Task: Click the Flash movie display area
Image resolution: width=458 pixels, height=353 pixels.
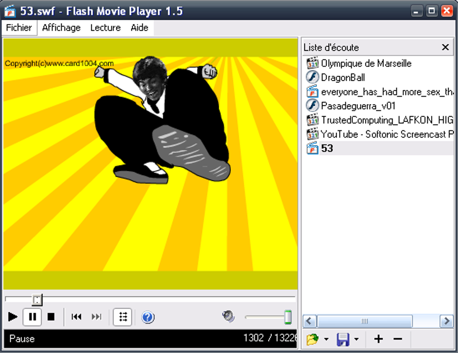Action: pyautogui.click(x=150, y=164)
